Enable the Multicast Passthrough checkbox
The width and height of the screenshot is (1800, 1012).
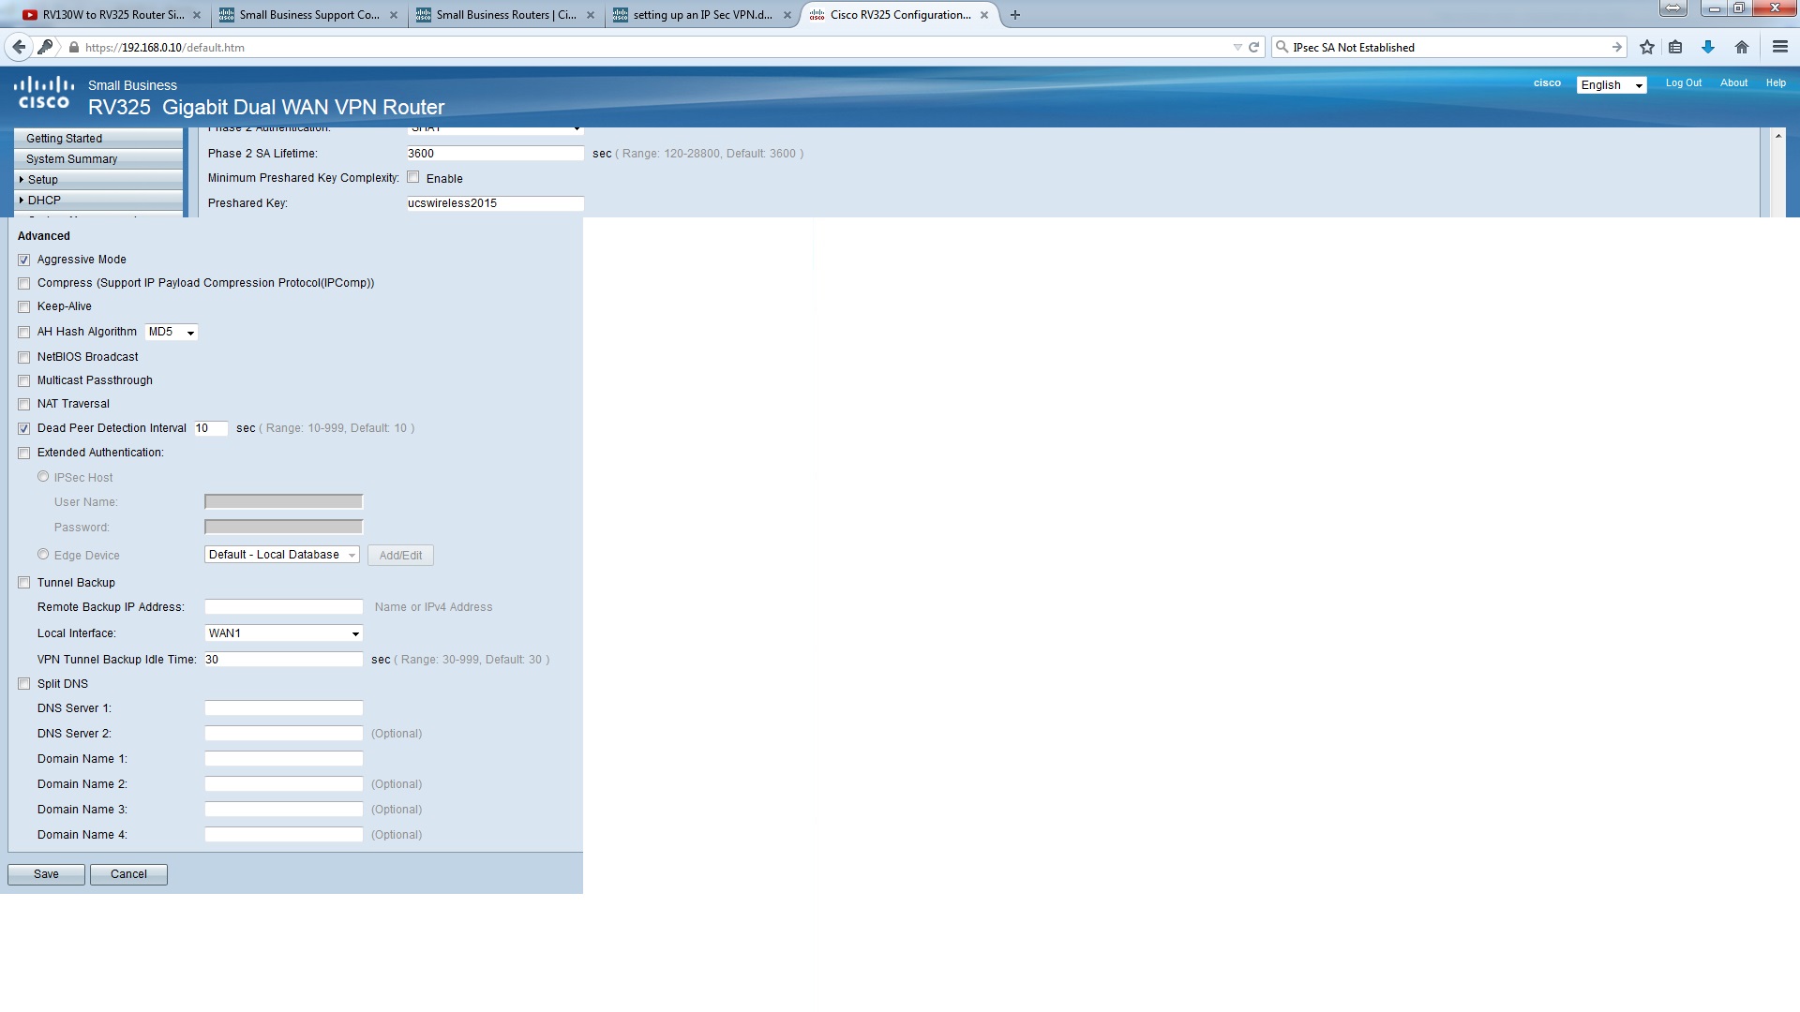point(24,380)
